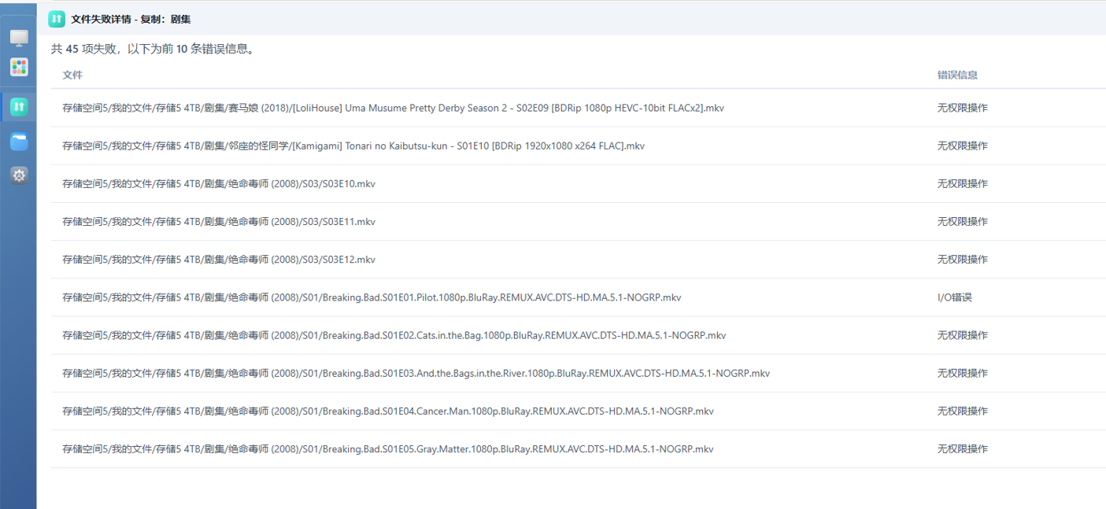Click the I/O错误 error message

pyautogui.click(x=954, y=297)
